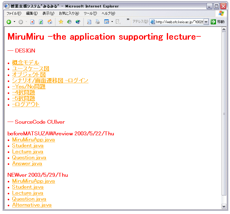Open the Alternative.java link

32,205
